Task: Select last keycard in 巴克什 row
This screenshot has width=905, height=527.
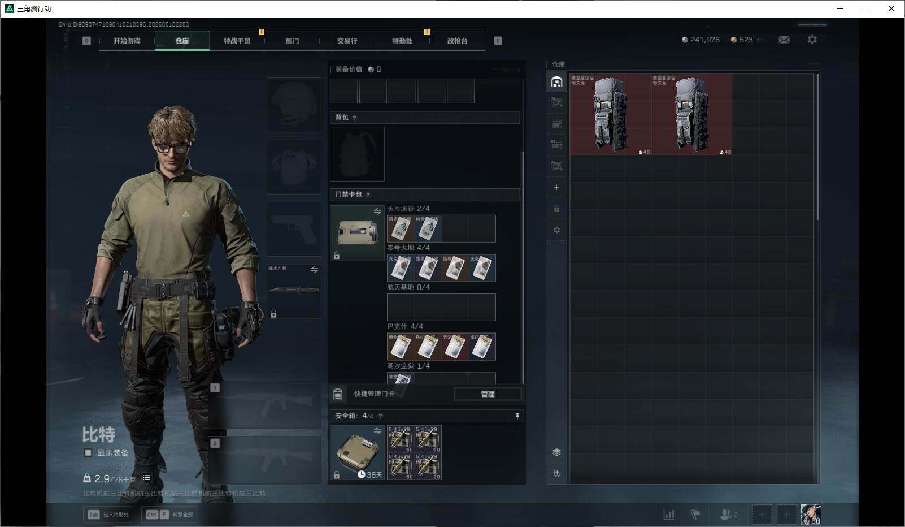Action: click(x=482, y=347)
